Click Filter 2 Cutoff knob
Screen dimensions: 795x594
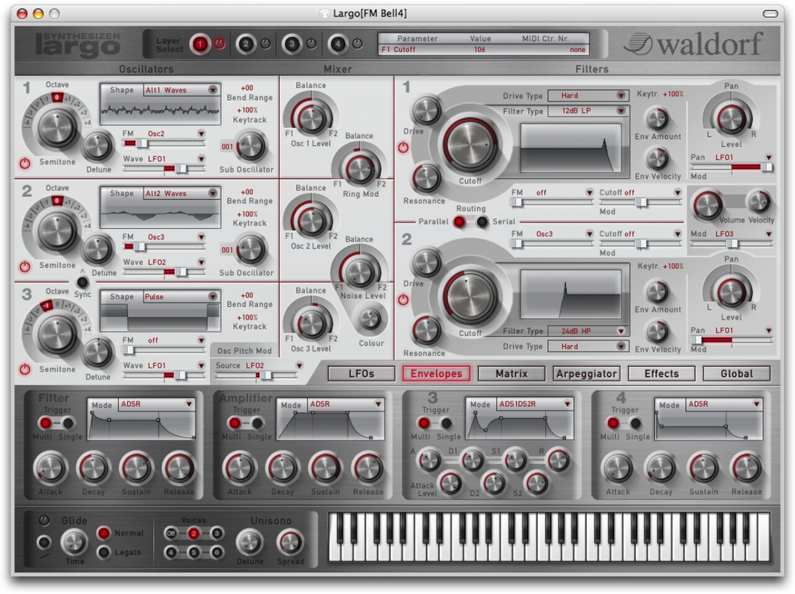[471, 297]
